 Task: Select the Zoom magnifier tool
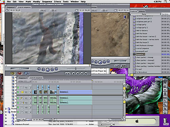[x=165, y=105]
